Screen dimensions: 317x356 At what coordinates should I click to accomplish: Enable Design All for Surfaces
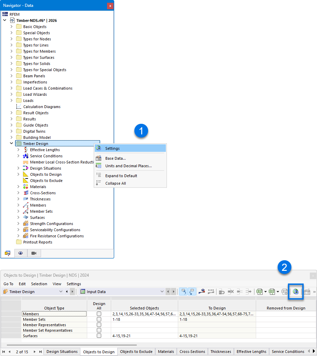(x=99, y=335)
